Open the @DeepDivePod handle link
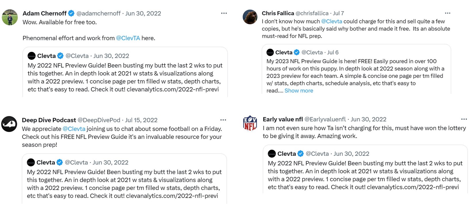This screenshot has height=206, width=473. click(x=99, y=120)
